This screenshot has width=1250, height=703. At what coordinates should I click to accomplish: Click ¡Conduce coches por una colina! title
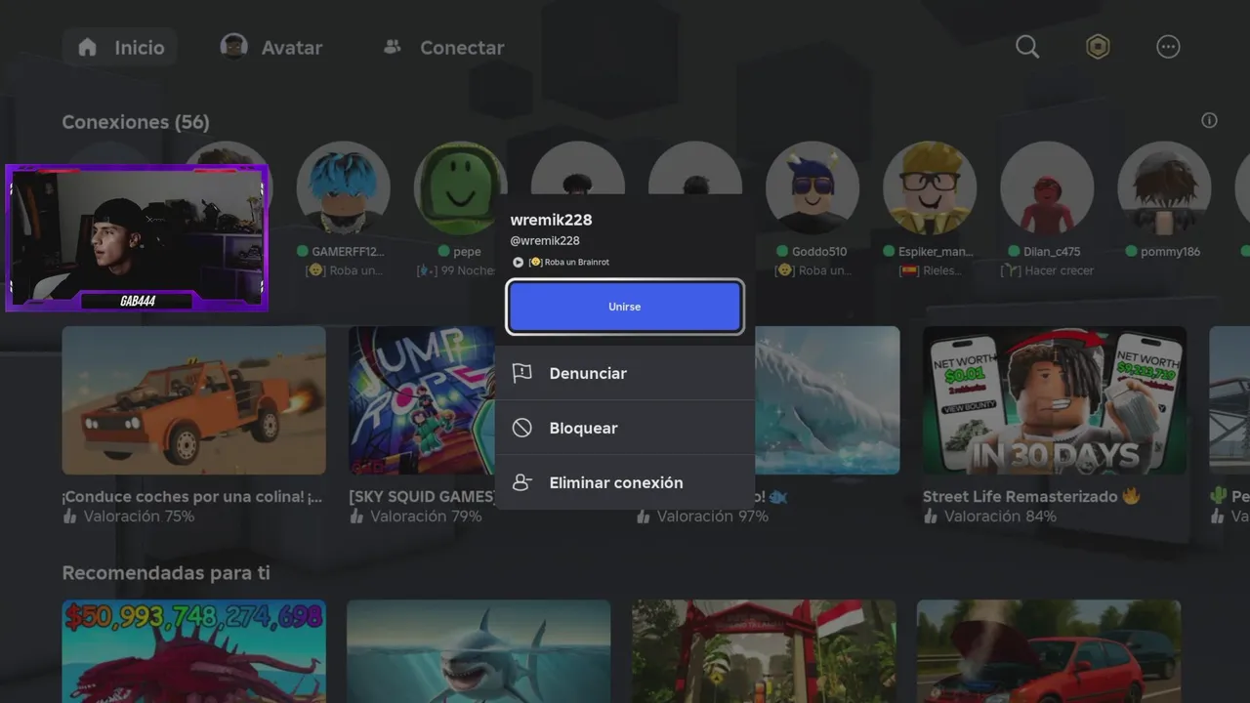192,497
